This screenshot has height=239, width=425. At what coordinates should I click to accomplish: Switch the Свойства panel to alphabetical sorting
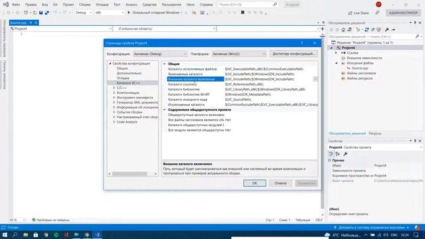coord(338,154)
